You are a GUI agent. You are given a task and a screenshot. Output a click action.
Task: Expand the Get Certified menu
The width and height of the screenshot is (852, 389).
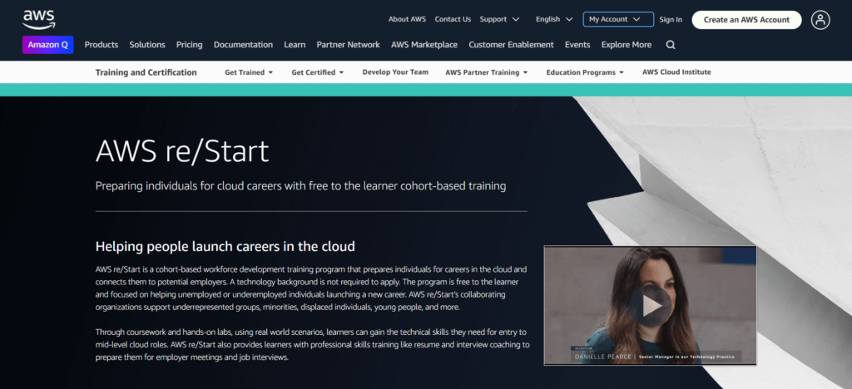click(x=317, y=72)
